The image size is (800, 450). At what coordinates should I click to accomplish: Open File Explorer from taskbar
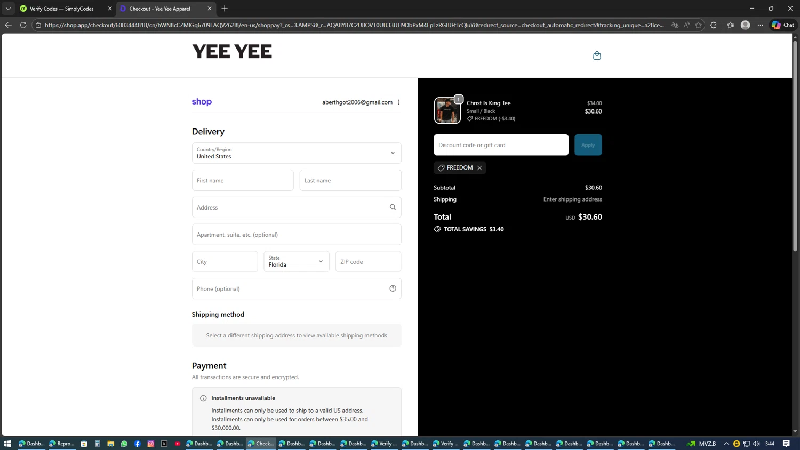(x=110, y=444)
